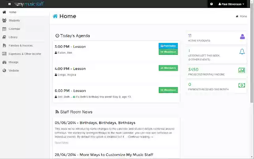Click the Families & Invoices document icon
This screenshot has width=254, height=159.
[4, 46]
